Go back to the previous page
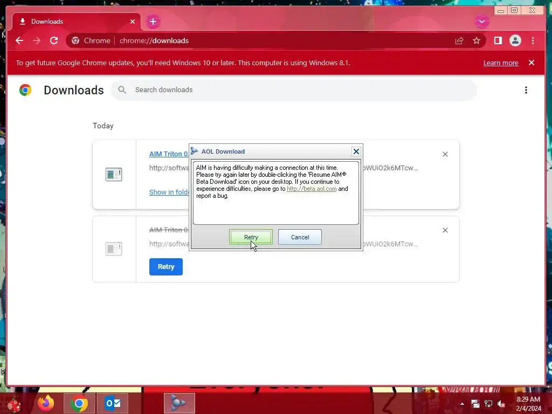The width and height of the screenshot is (552, 414). click(x=19, y=40)
